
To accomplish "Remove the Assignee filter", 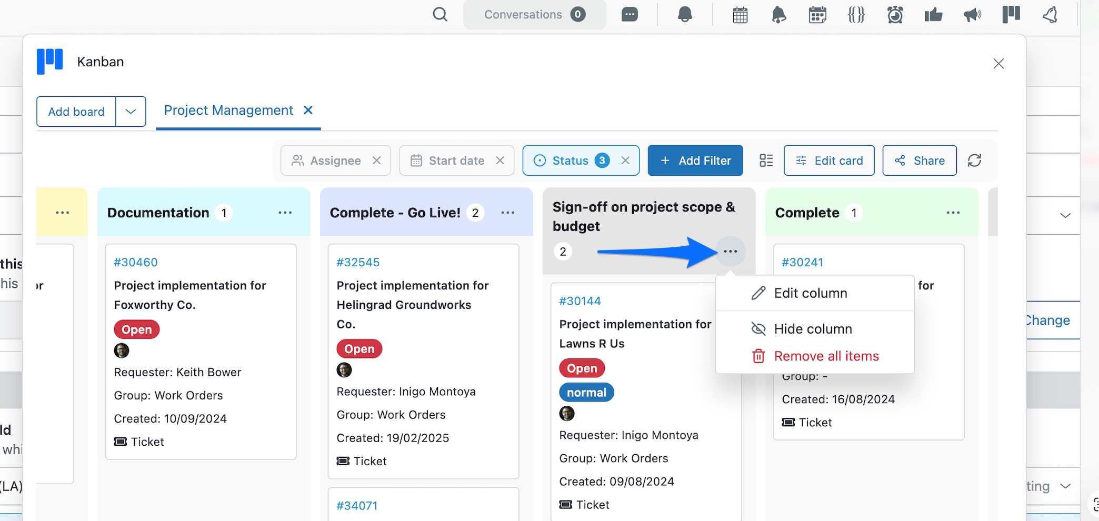I will 376,161.
